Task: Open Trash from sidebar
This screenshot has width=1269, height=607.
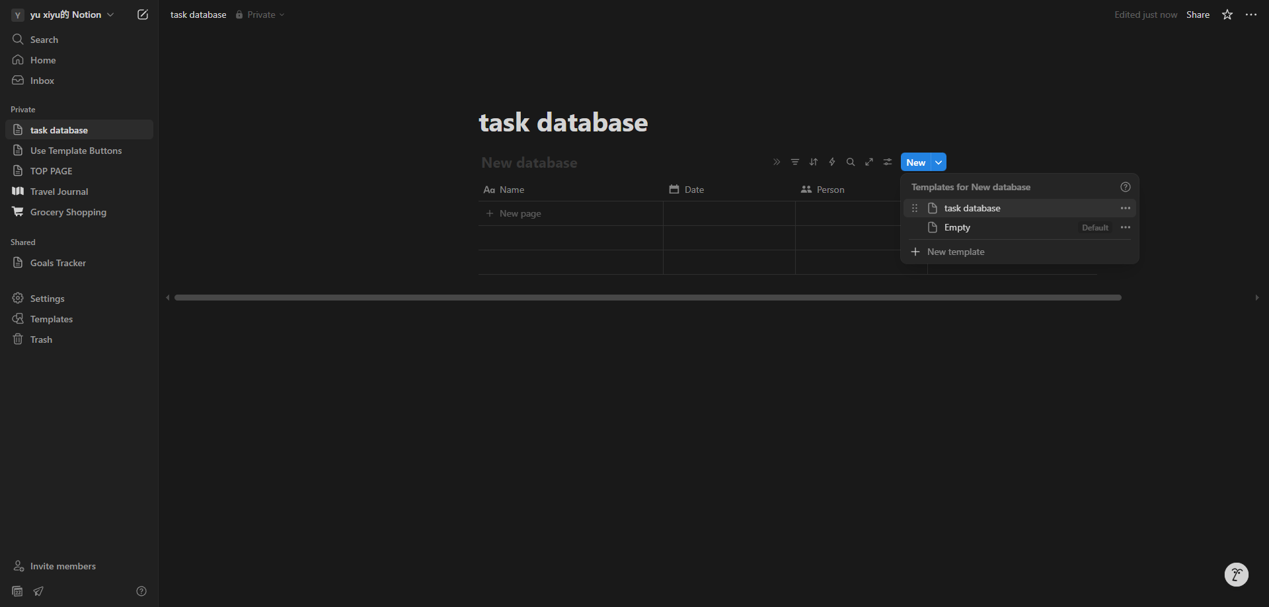Action: point(79,339)
